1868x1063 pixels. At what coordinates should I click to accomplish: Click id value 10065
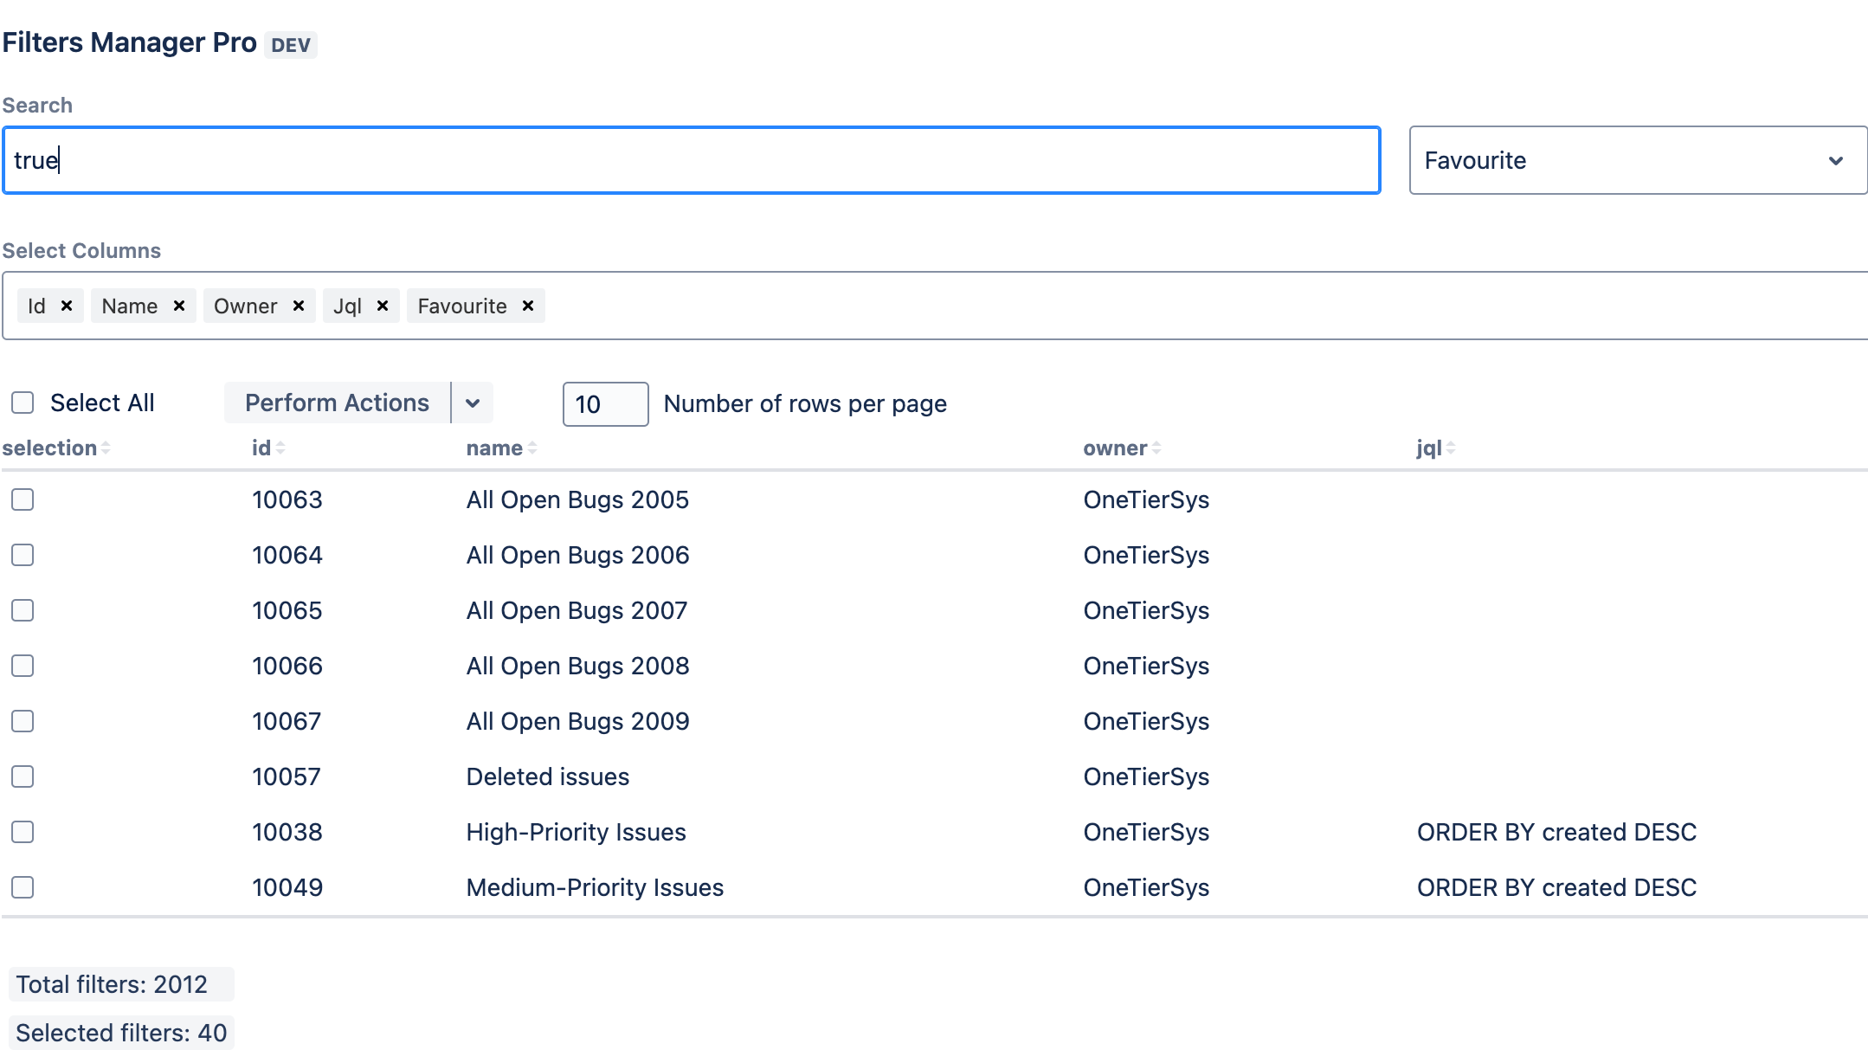pyautogui.click(x=287, y=610)
